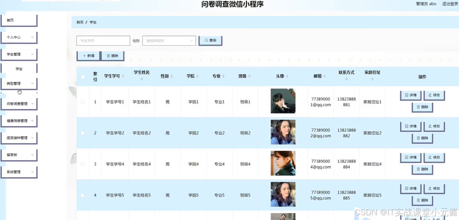The width and height of the screenshot is (459, 220).
Task: Open avatar photo of 学生姓名4
Action: coord(283,163)
